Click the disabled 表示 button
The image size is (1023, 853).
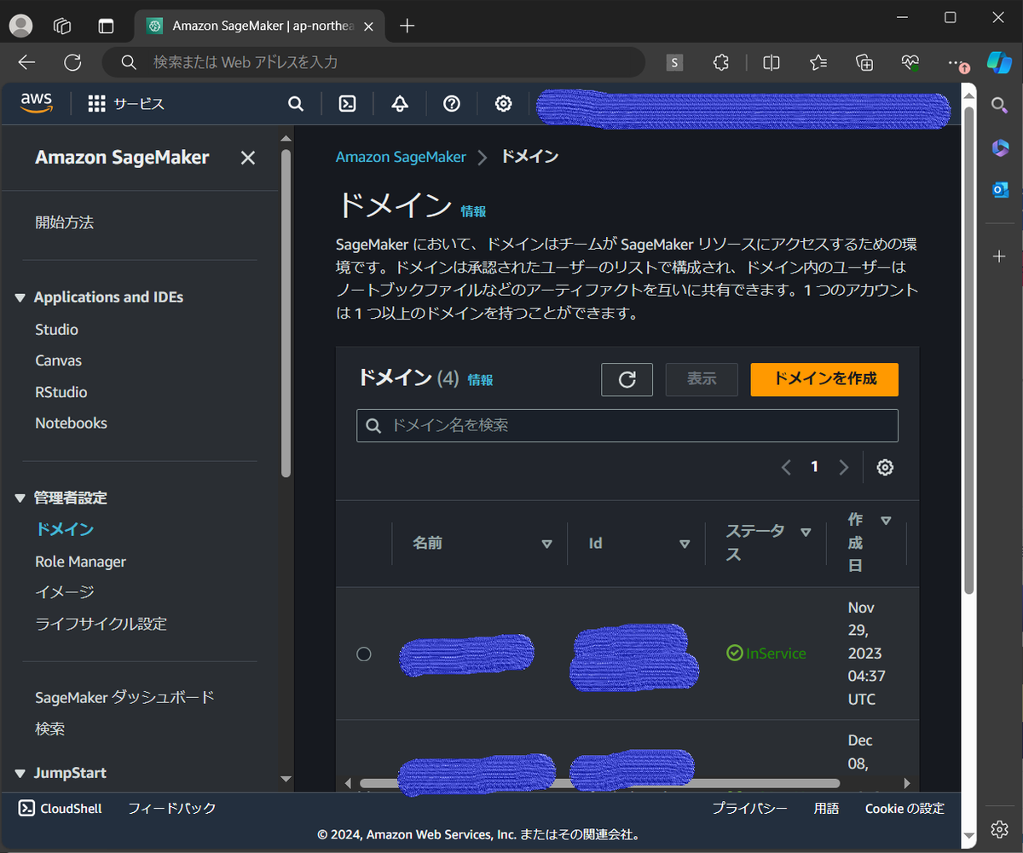point(702,379)
